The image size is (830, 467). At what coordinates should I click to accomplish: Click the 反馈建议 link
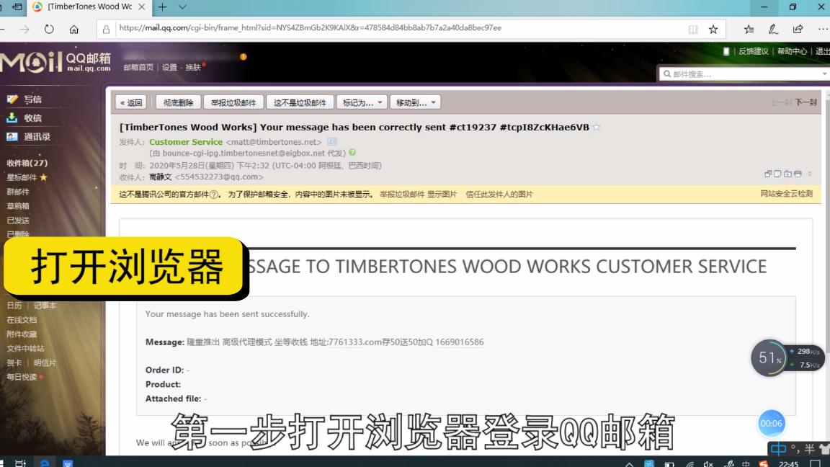click(753, 51)
